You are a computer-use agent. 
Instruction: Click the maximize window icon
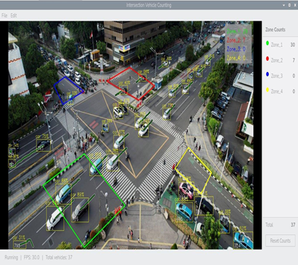pyautogui.click(x=289, y=5)
